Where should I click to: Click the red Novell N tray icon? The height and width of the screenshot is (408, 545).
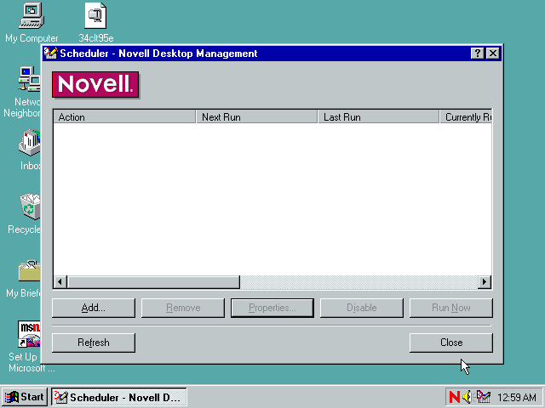pyautogui.click(x=454, y=397)
